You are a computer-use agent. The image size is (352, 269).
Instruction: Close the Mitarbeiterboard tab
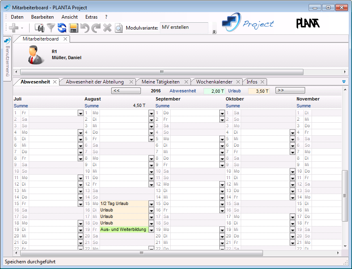[x=65, y=39]
